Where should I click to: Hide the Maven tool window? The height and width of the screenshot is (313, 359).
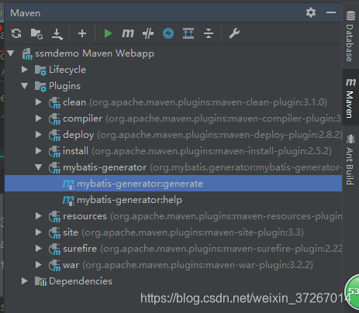tap(331, 12)
